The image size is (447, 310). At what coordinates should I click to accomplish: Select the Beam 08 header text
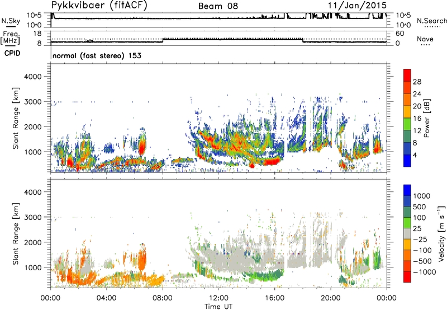[x=218, y=6]
